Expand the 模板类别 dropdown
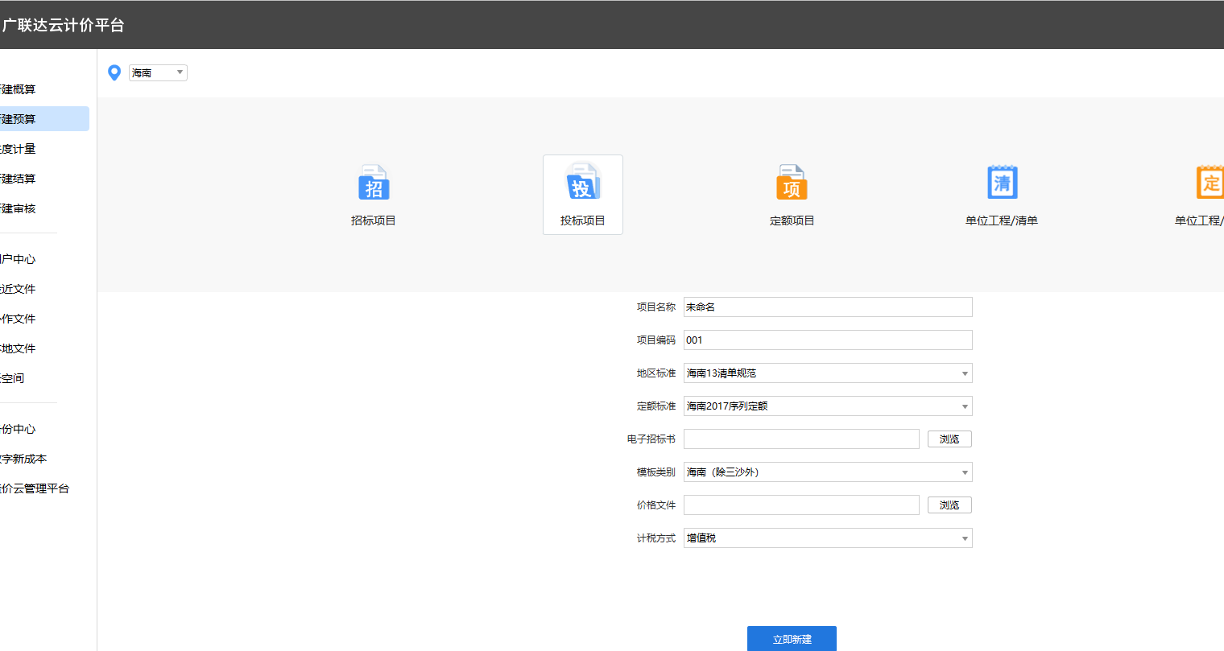 pos(828,472)
